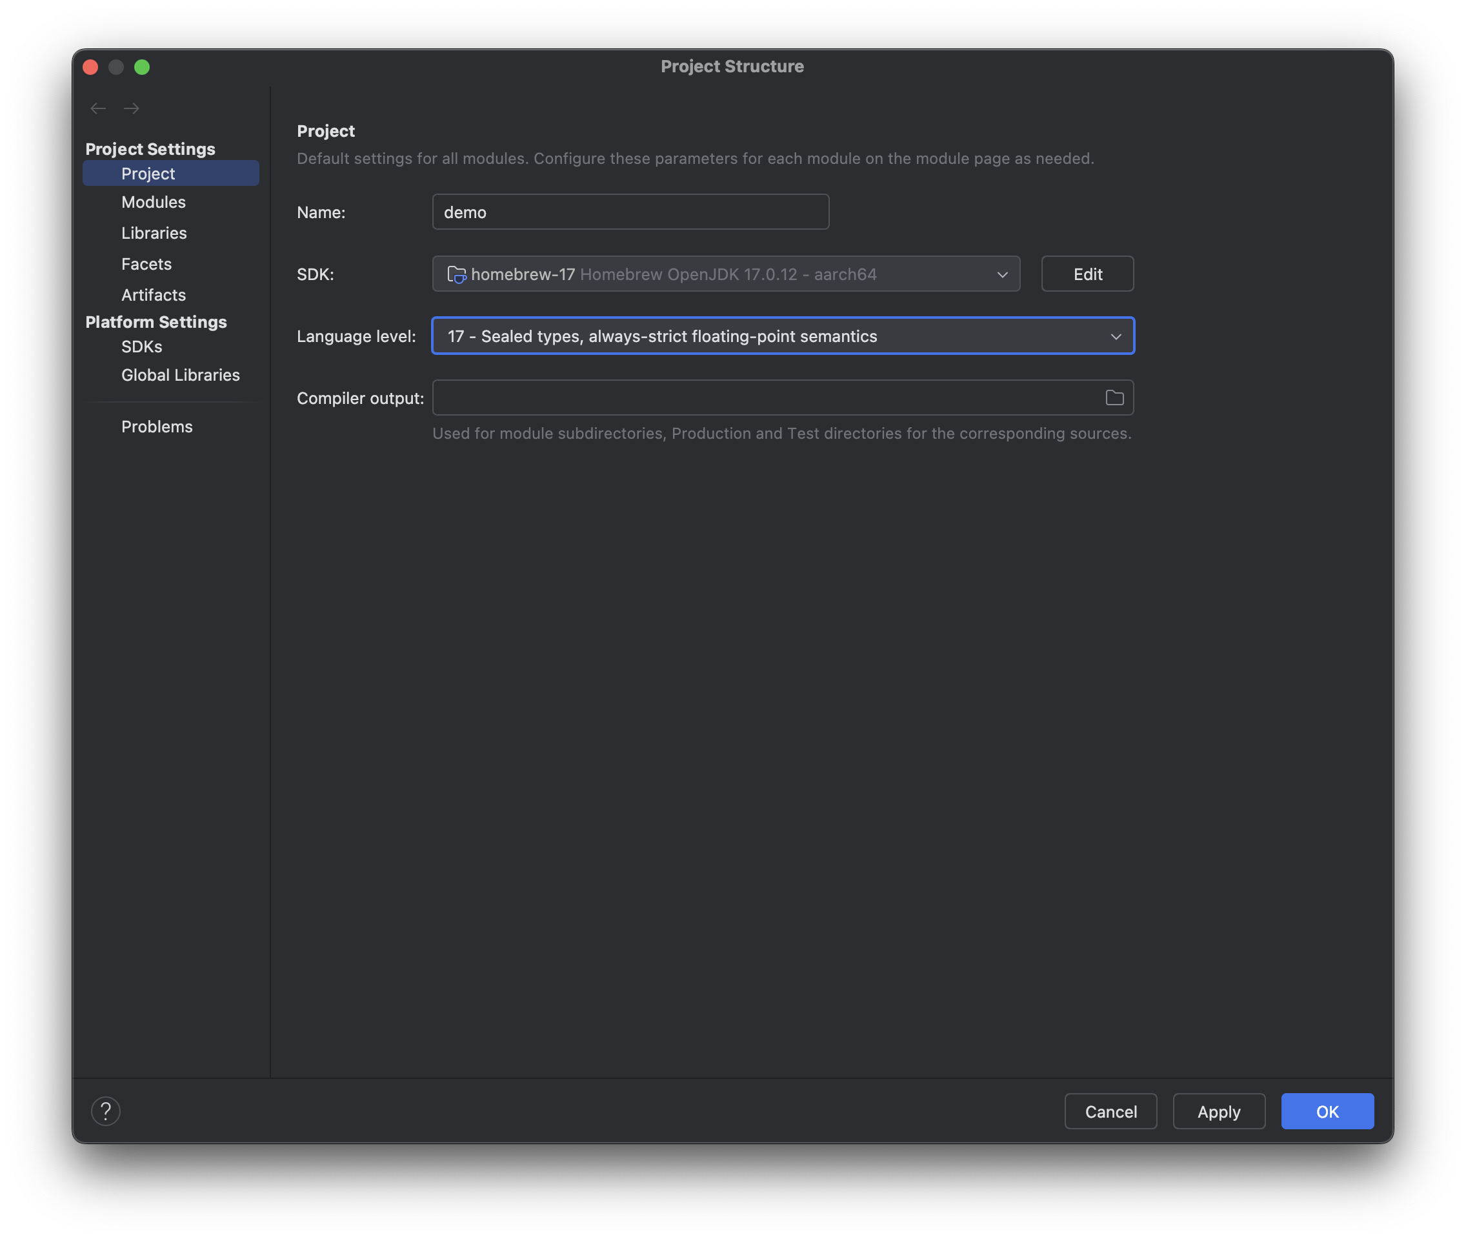Open Global Libraries page
This screenshot has width=1466, height=1239.
180,375
